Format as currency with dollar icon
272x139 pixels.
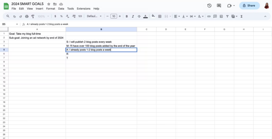click(55, 16)
